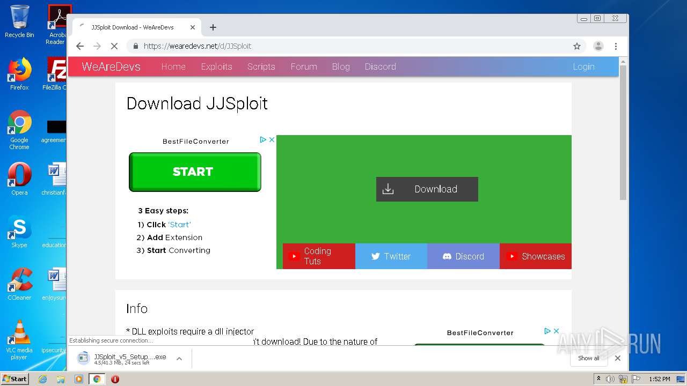Open Windows Start menu
Viewport: 687px width, 386px height.
(x=15, y=378)
